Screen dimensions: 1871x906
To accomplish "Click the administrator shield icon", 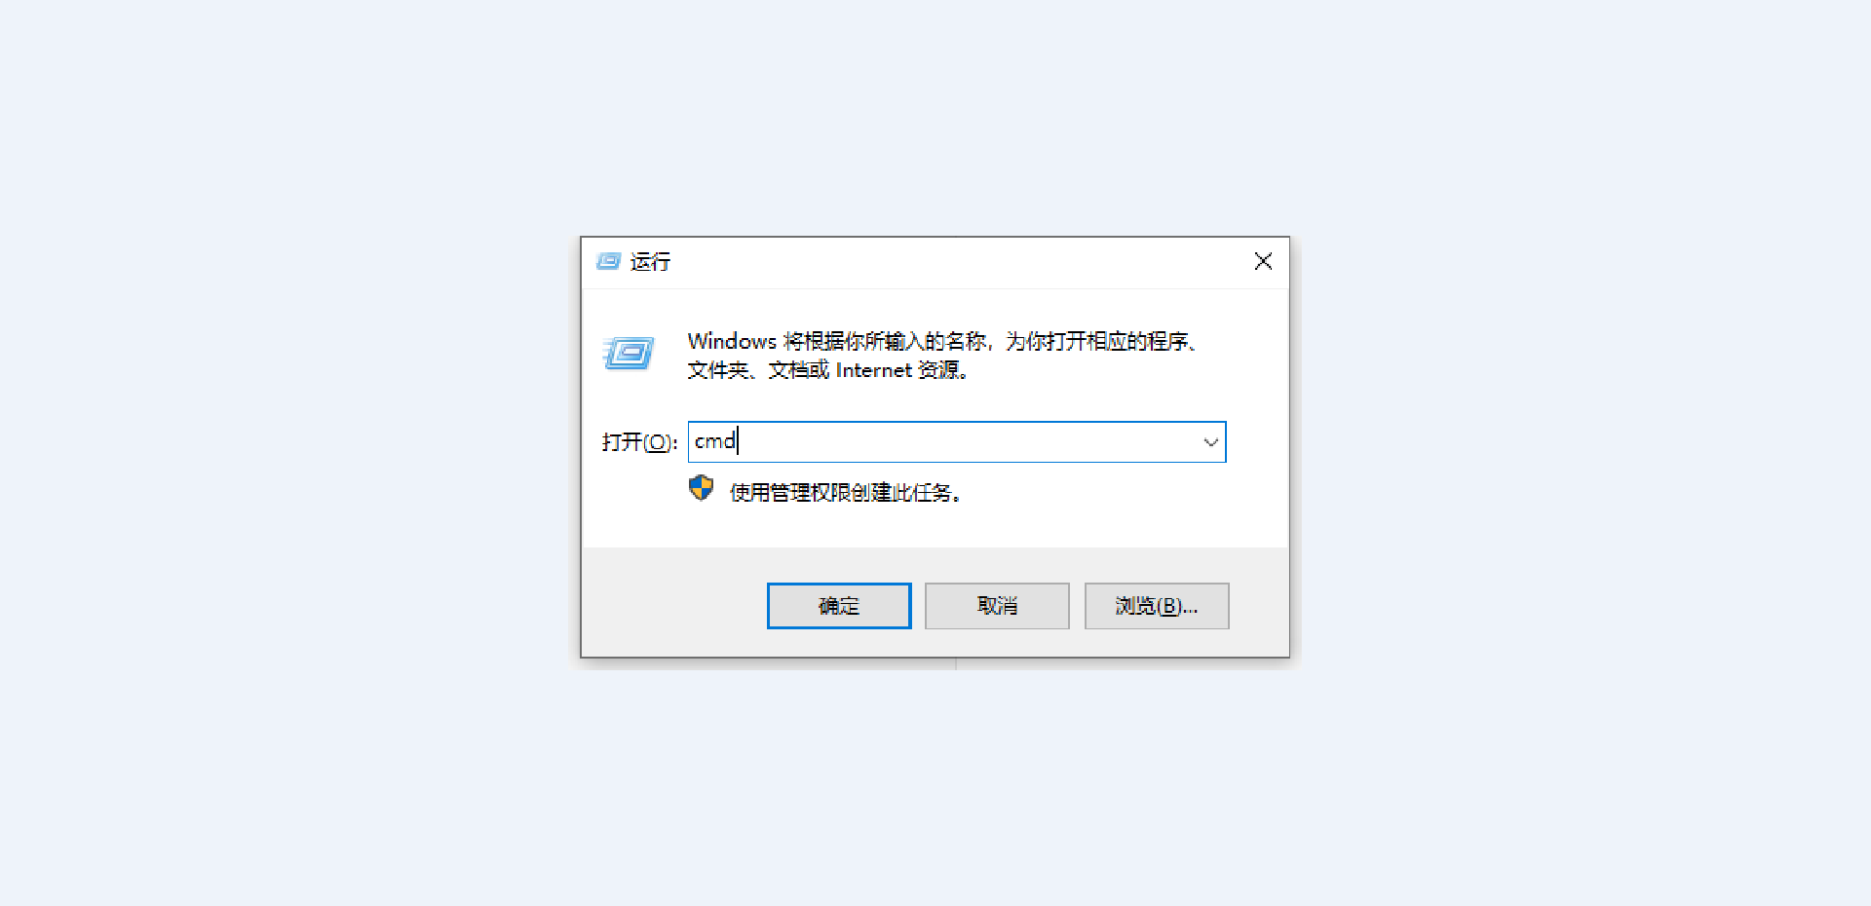I will pos(701,488).
